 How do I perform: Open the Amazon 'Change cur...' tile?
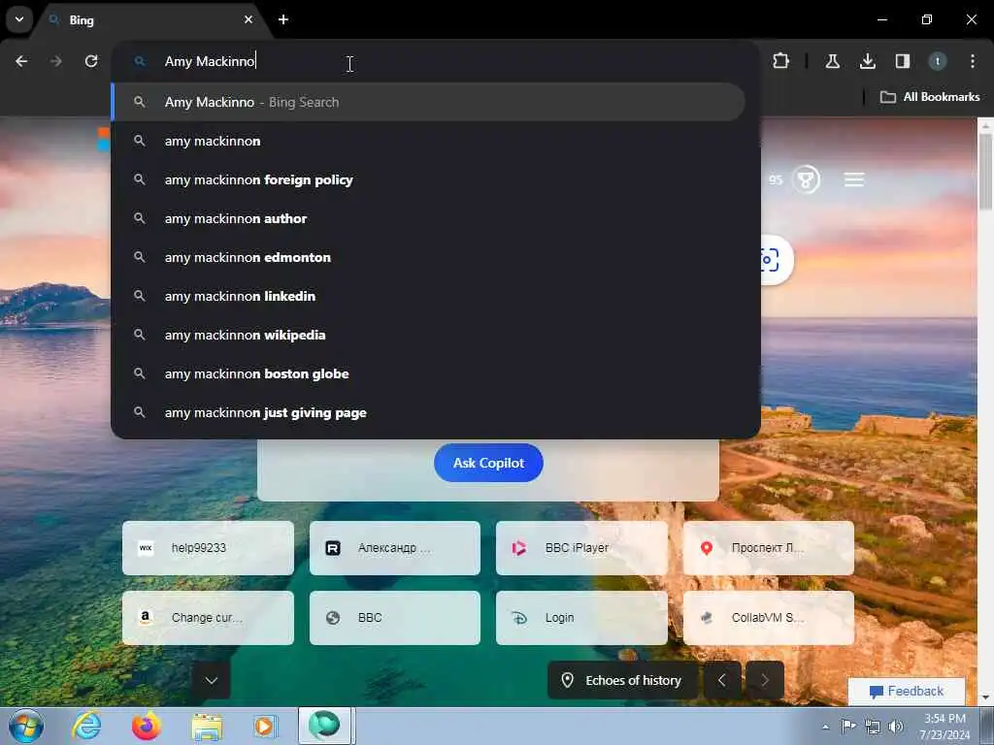208,618
